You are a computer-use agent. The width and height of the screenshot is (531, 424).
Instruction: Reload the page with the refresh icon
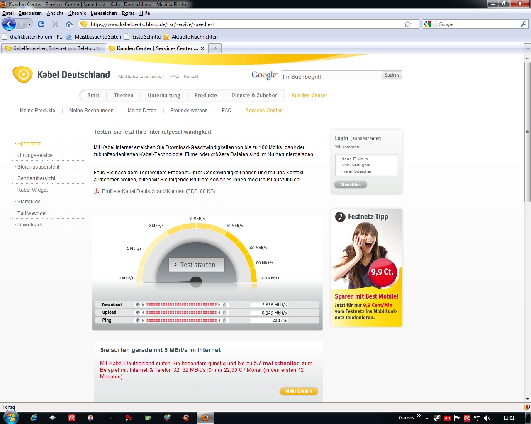(x=41, y=24)
